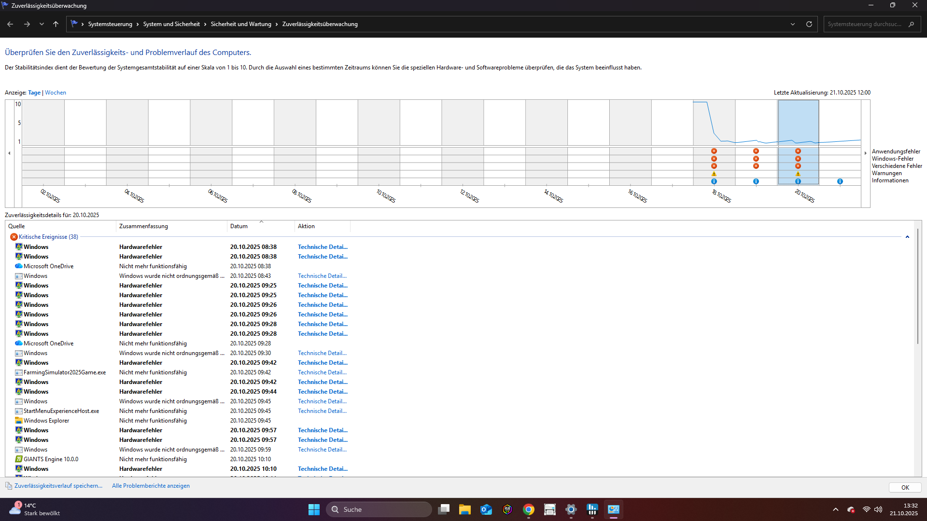Collapse the Kritische Ereignisse group
The height and width of the screenshot is (521, 927).
(907, 237)
